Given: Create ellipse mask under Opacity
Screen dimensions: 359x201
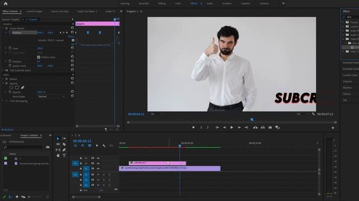Looking at the screenshot, I should pyautogui.click(x=11, y=88).
